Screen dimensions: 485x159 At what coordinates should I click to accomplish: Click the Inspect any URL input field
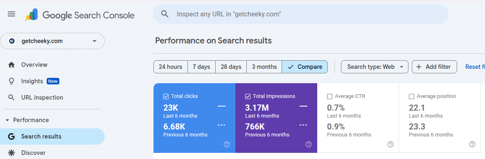point(301,14)
